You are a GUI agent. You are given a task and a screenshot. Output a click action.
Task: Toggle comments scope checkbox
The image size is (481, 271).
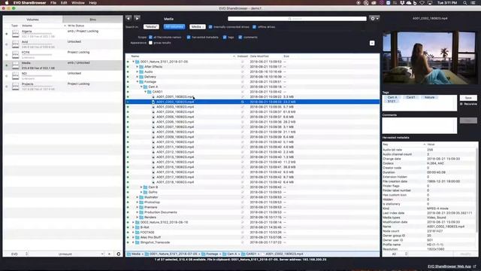[x=240, y=37]
